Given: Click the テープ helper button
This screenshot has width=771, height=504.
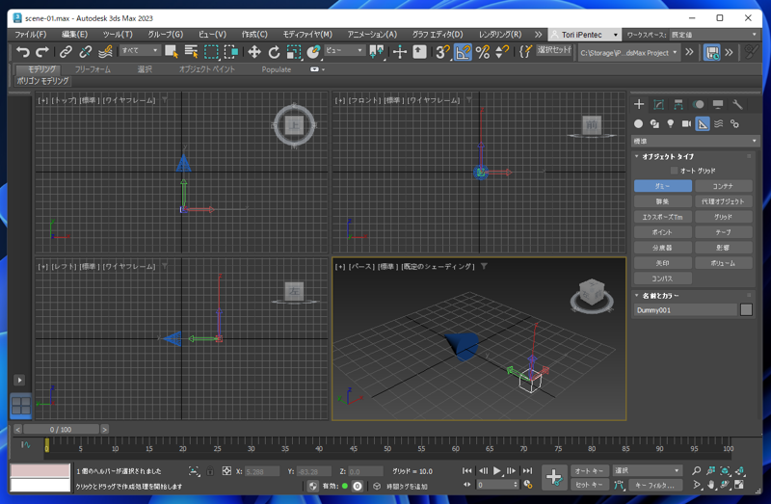Looking at the screenshot, I should tap(724, 232).
